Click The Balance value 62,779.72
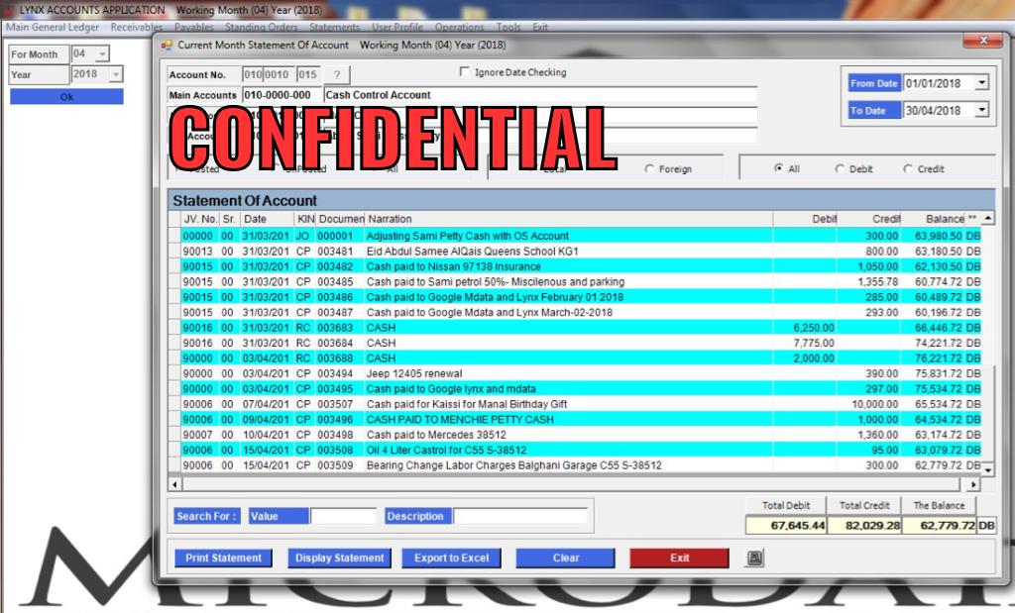The height and width of the screenshot is (613, 1015). (x=940, y=525)
